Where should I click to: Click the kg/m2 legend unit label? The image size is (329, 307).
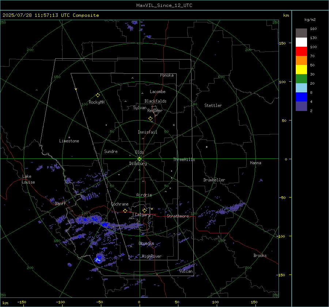click(x=310, y=20)
